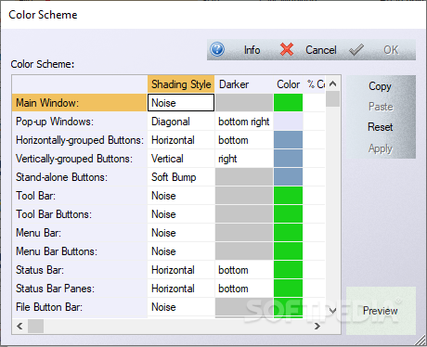Select the Menu Bar row label

(x=79, y=233)
